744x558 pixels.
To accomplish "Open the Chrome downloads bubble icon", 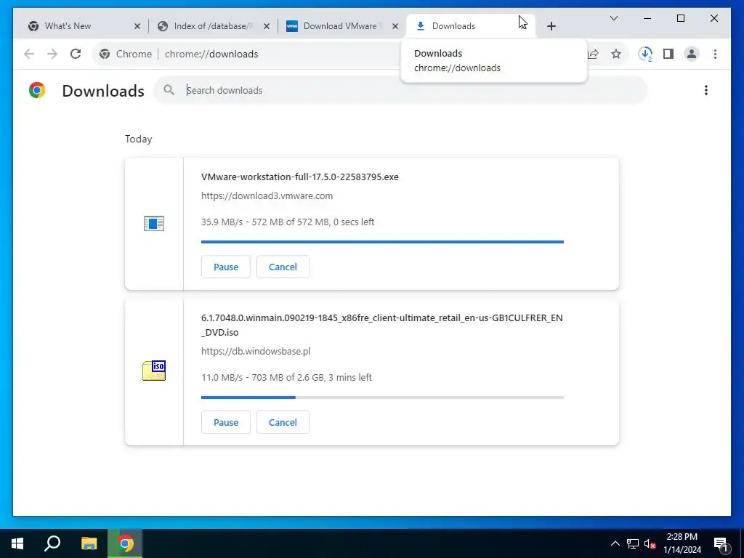I will [645, 54].
